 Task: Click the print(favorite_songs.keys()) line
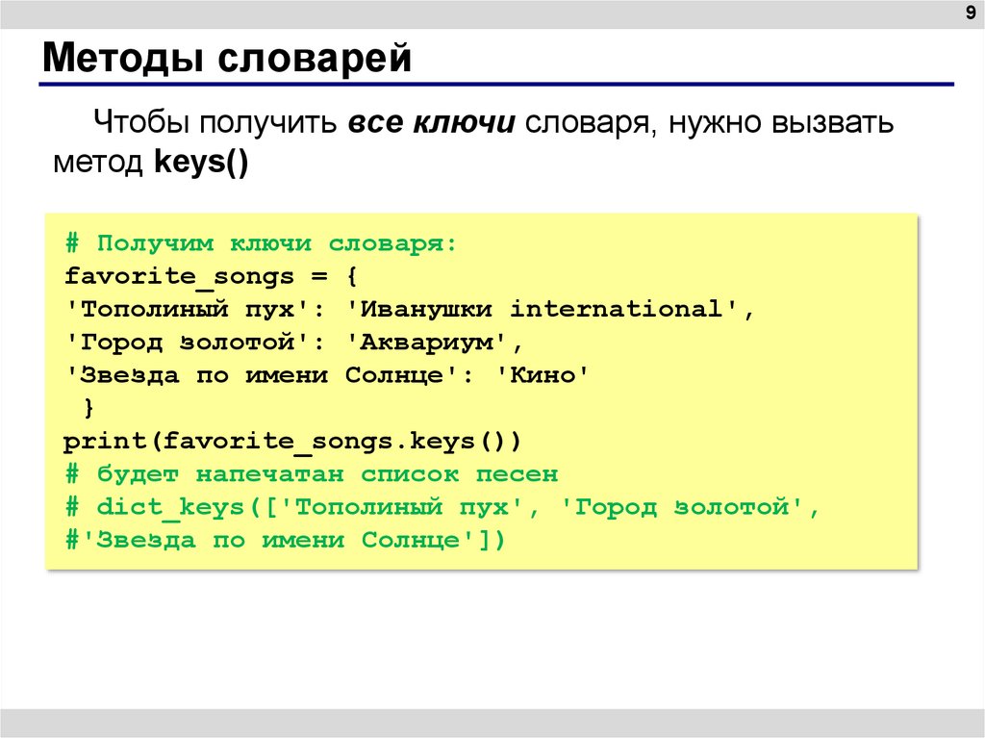[x=292, y=442]
